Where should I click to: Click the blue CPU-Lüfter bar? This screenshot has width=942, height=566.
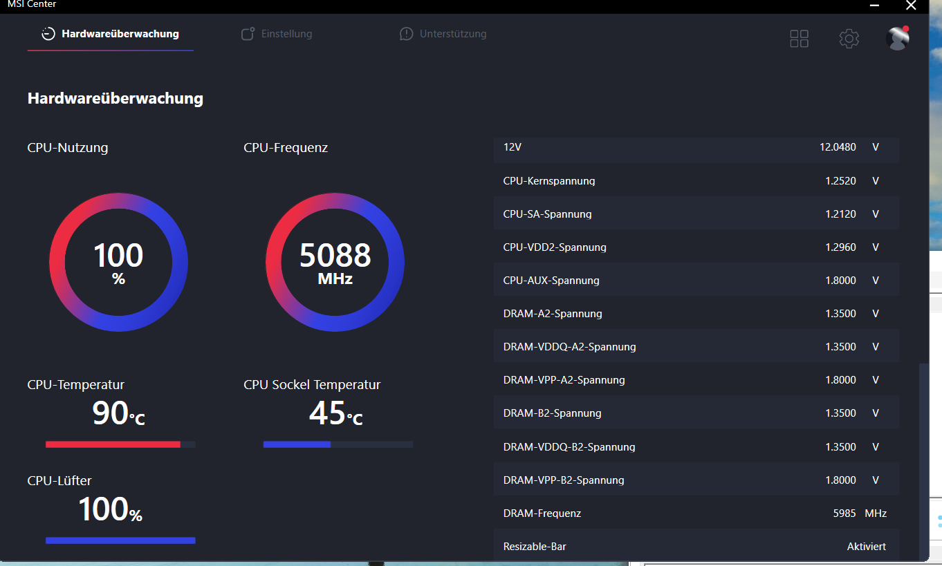click(x=120, y=540)
